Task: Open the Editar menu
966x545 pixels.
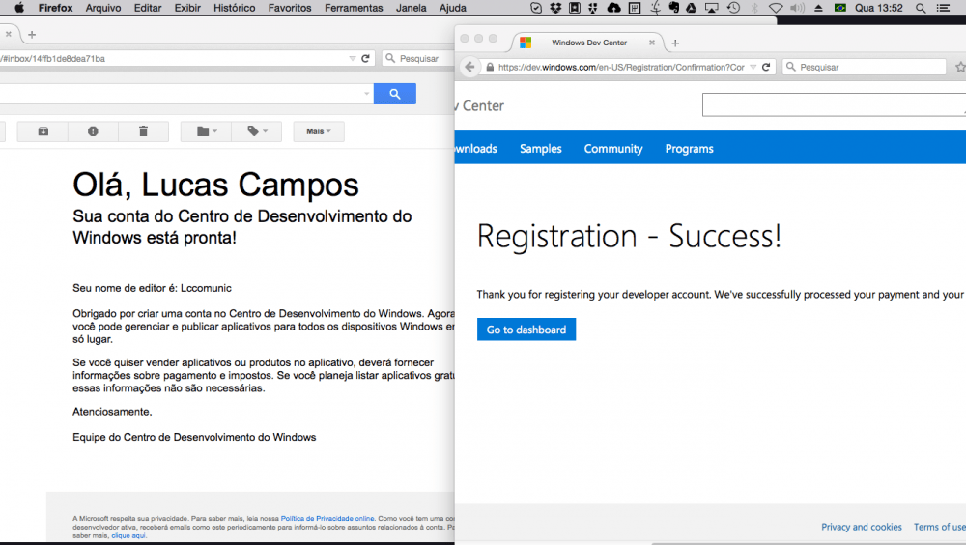Action: pos(148,8)
